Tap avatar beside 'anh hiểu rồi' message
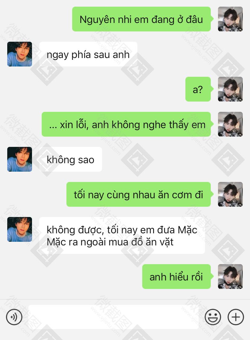The image size is (250, 340). pos(230,277)
